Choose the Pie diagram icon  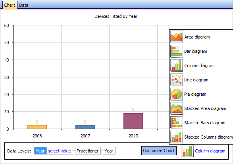point(177,94)
